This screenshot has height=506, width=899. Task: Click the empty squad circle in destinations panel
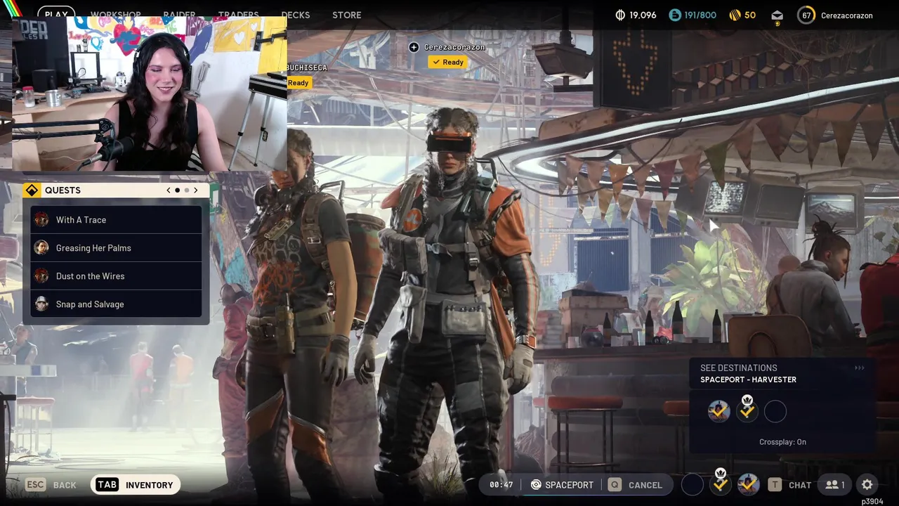pos(775,412)
